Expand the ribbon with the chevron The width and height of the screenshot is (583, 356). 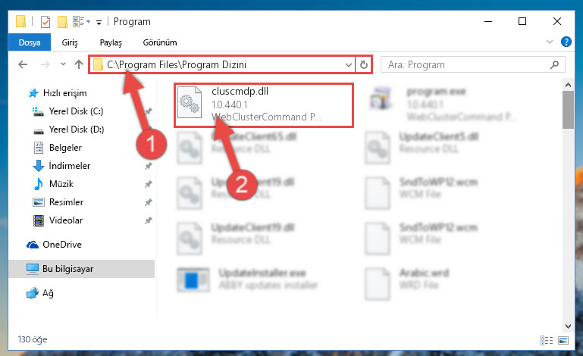(550, 42)
